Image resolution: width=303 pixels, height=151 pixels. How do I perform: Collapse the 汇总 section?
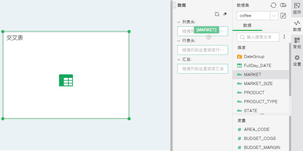pos(179,59)
